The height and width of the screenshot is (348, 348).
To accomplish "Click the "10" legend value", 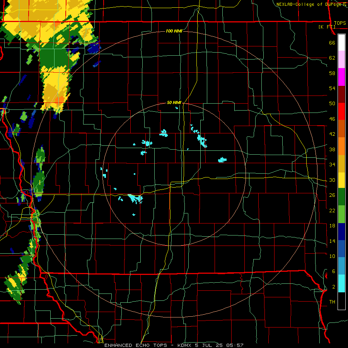I will 332,256.
